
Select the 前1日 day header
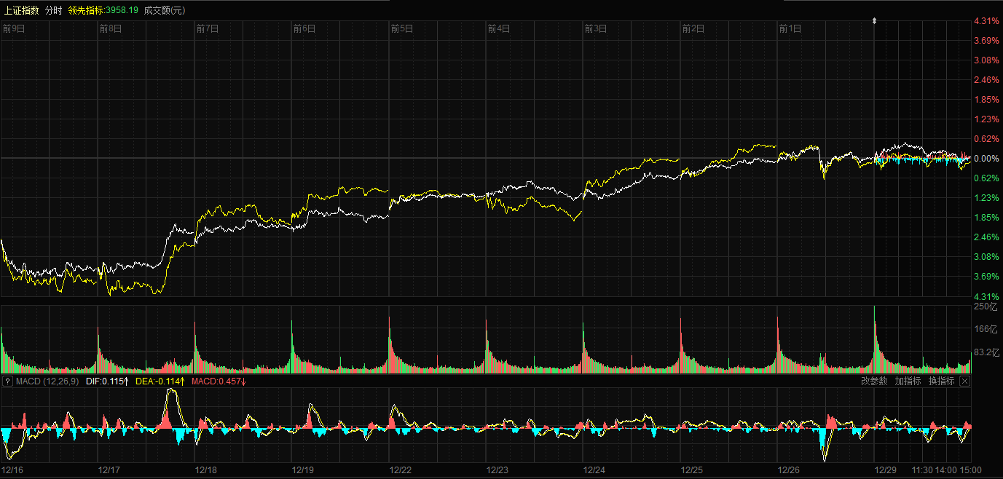(x=790, y=28)
